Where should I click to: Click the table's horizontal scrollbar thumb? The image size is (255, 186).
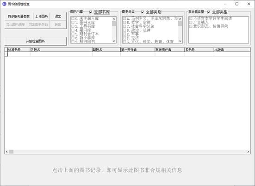pyautogui.click(x=11, y=152)
